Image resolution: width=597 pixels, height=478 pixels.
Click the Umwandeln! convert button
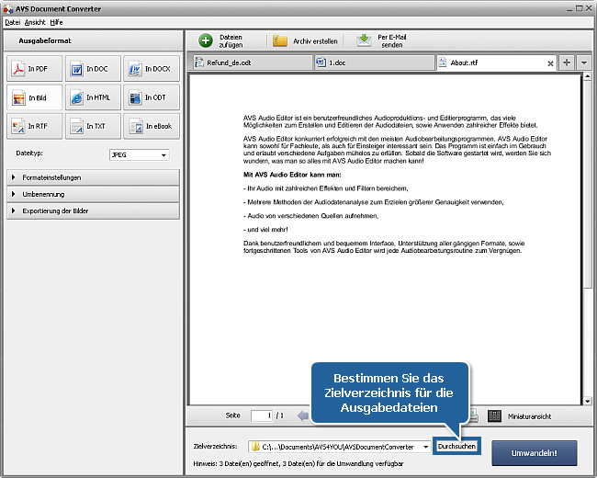535,453
